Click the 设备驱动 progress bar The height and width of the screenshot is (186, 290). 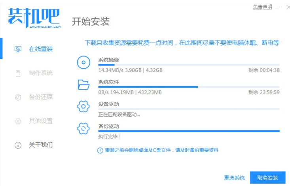tap(189, 109)
